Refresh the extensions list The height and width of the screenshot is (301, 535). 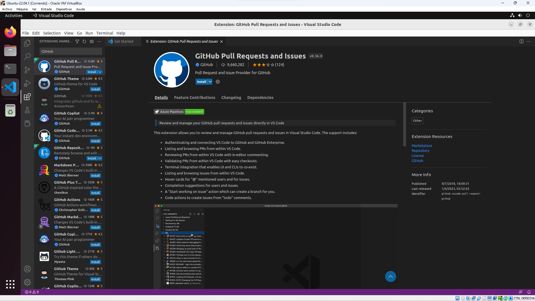[84, 42]
